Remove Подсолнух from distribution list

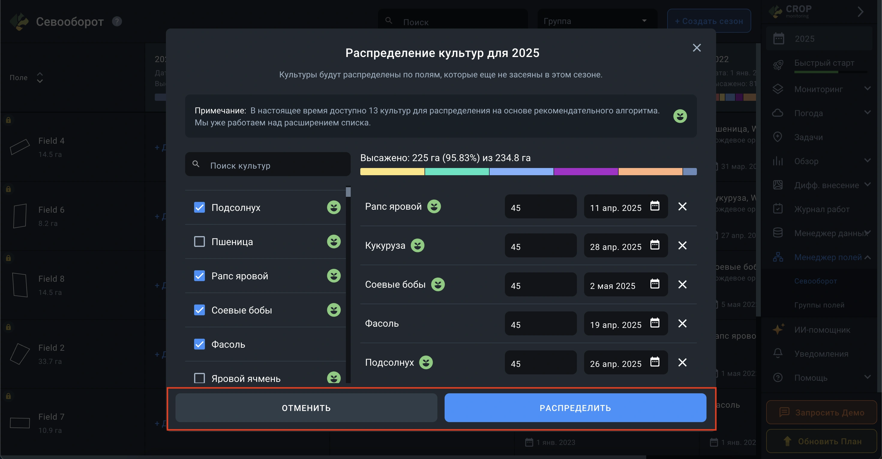click(x=682, y=362)
